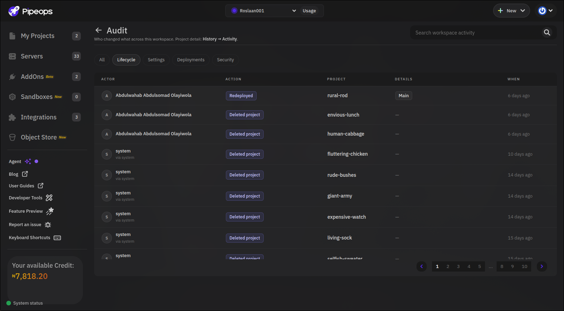Screen dimensions: 564x311
Task: Go to previous page arrow
Action: pos(421,267)
